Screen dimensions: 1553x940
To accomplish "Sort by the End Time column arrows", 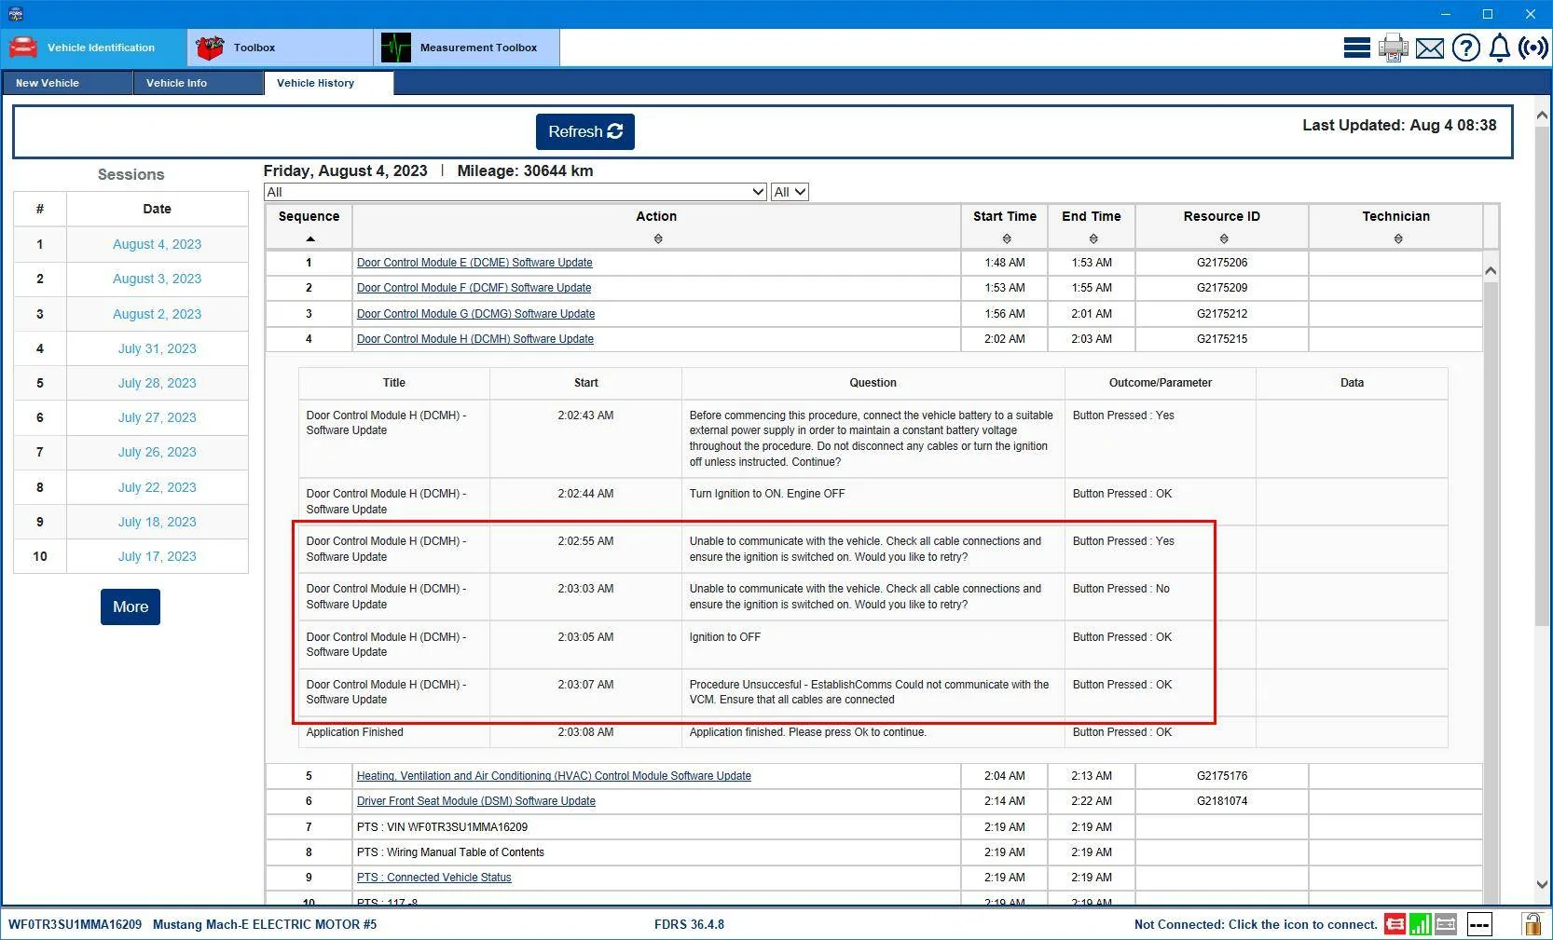I will click(x=1093, y=239).
